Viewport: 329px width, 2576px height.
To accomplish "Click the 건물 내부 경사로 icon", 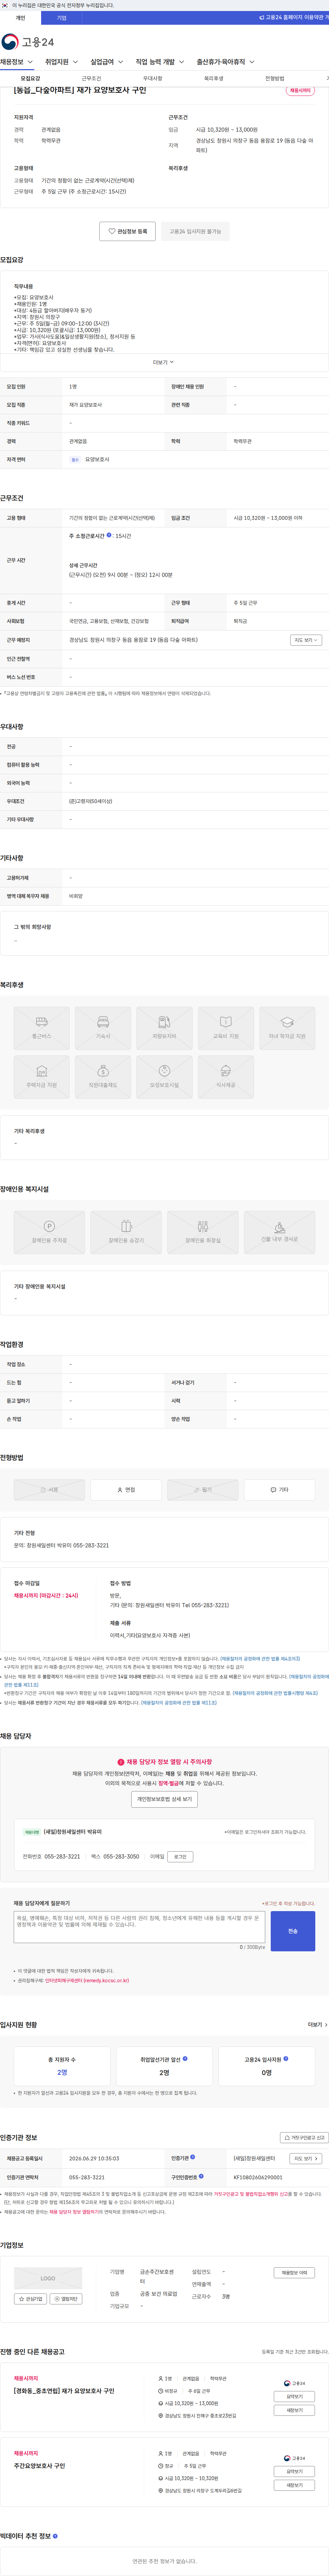I will point(279,1232).
